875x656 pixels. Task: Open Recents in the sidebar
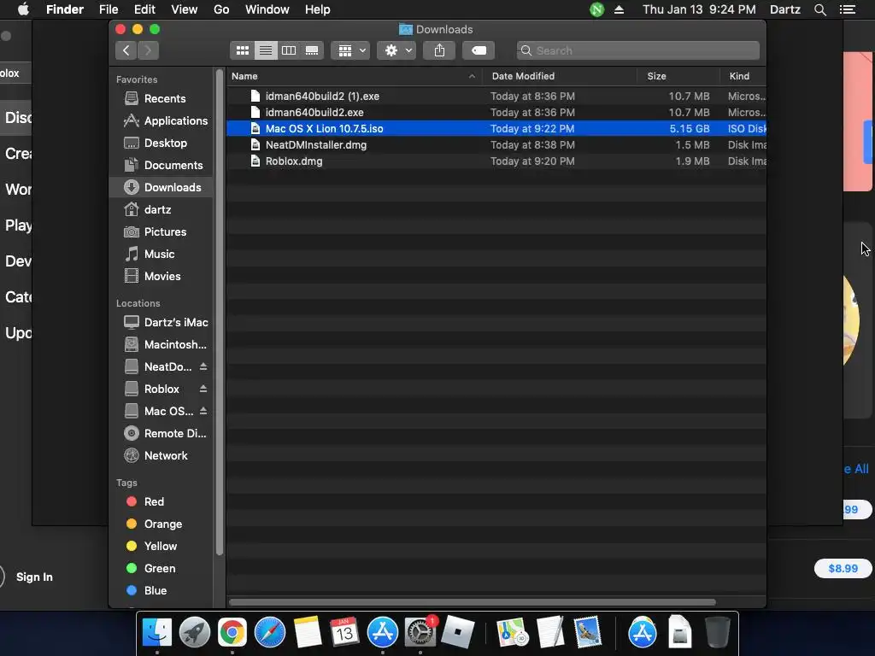[x=161, y=99]
